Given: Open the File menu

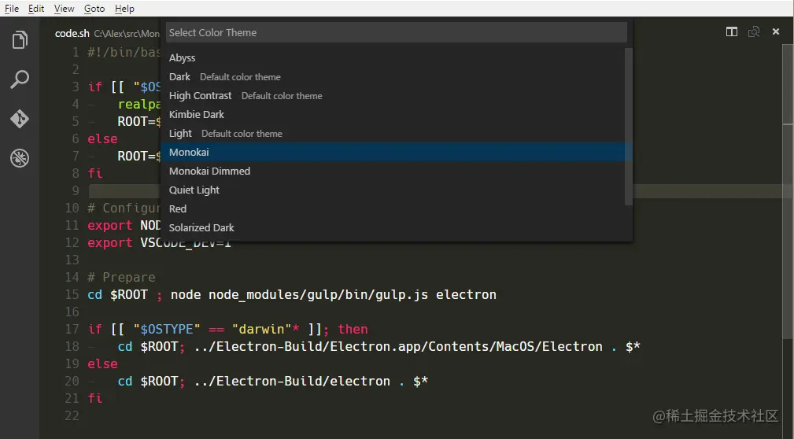Looking at the screenshot, I should [x=12, y=9].
